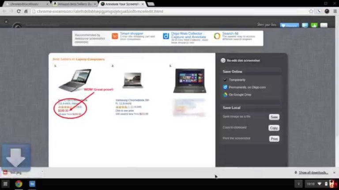Image resolution: width=339 pixels, height=190 pixels.
Task: Share on Twitter icon
Action: point(305,26)
